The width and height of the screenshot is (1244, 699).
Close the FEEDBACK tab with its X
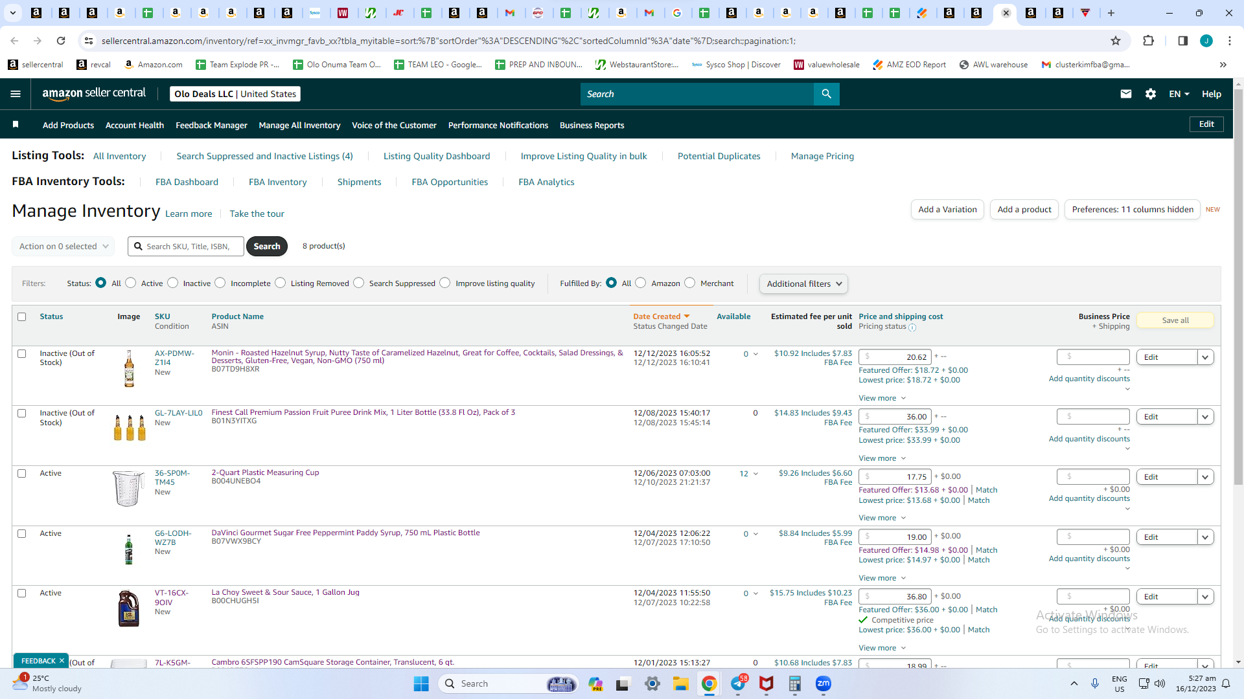click(x=62, y=661)
